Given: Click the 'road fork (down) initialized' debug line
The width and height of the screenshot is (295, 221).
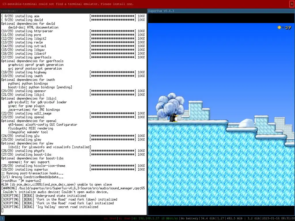Looking at the screenshot, I should (59, 199).
